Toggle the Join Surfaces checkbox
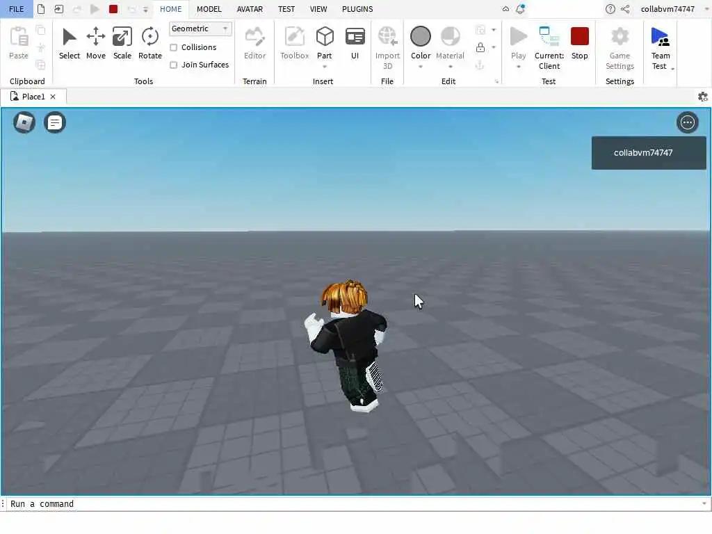The height and width of the screenshot is (534, 712). [x=173, y=65]
